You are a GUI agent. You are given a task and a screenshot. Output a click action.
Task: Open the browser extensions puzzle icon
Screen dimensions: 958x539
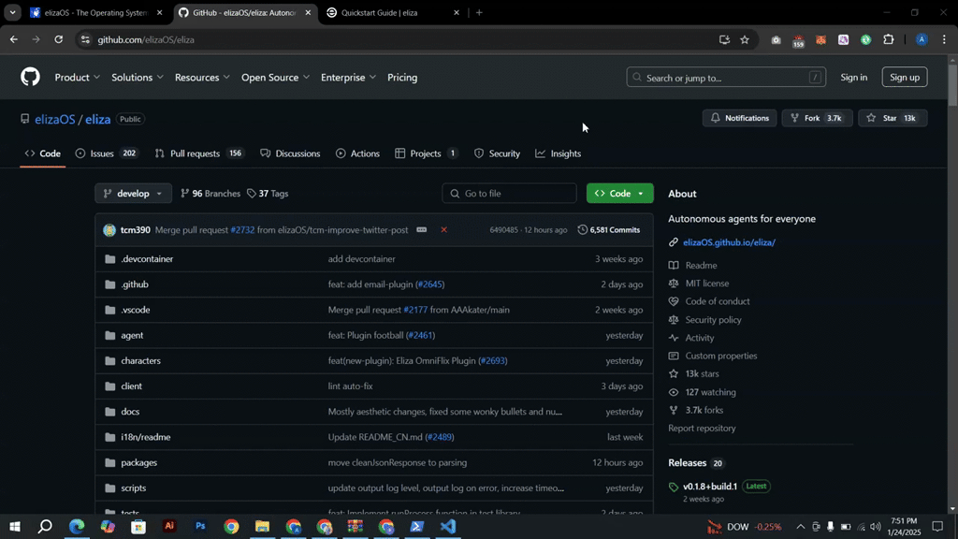[889, 39]
